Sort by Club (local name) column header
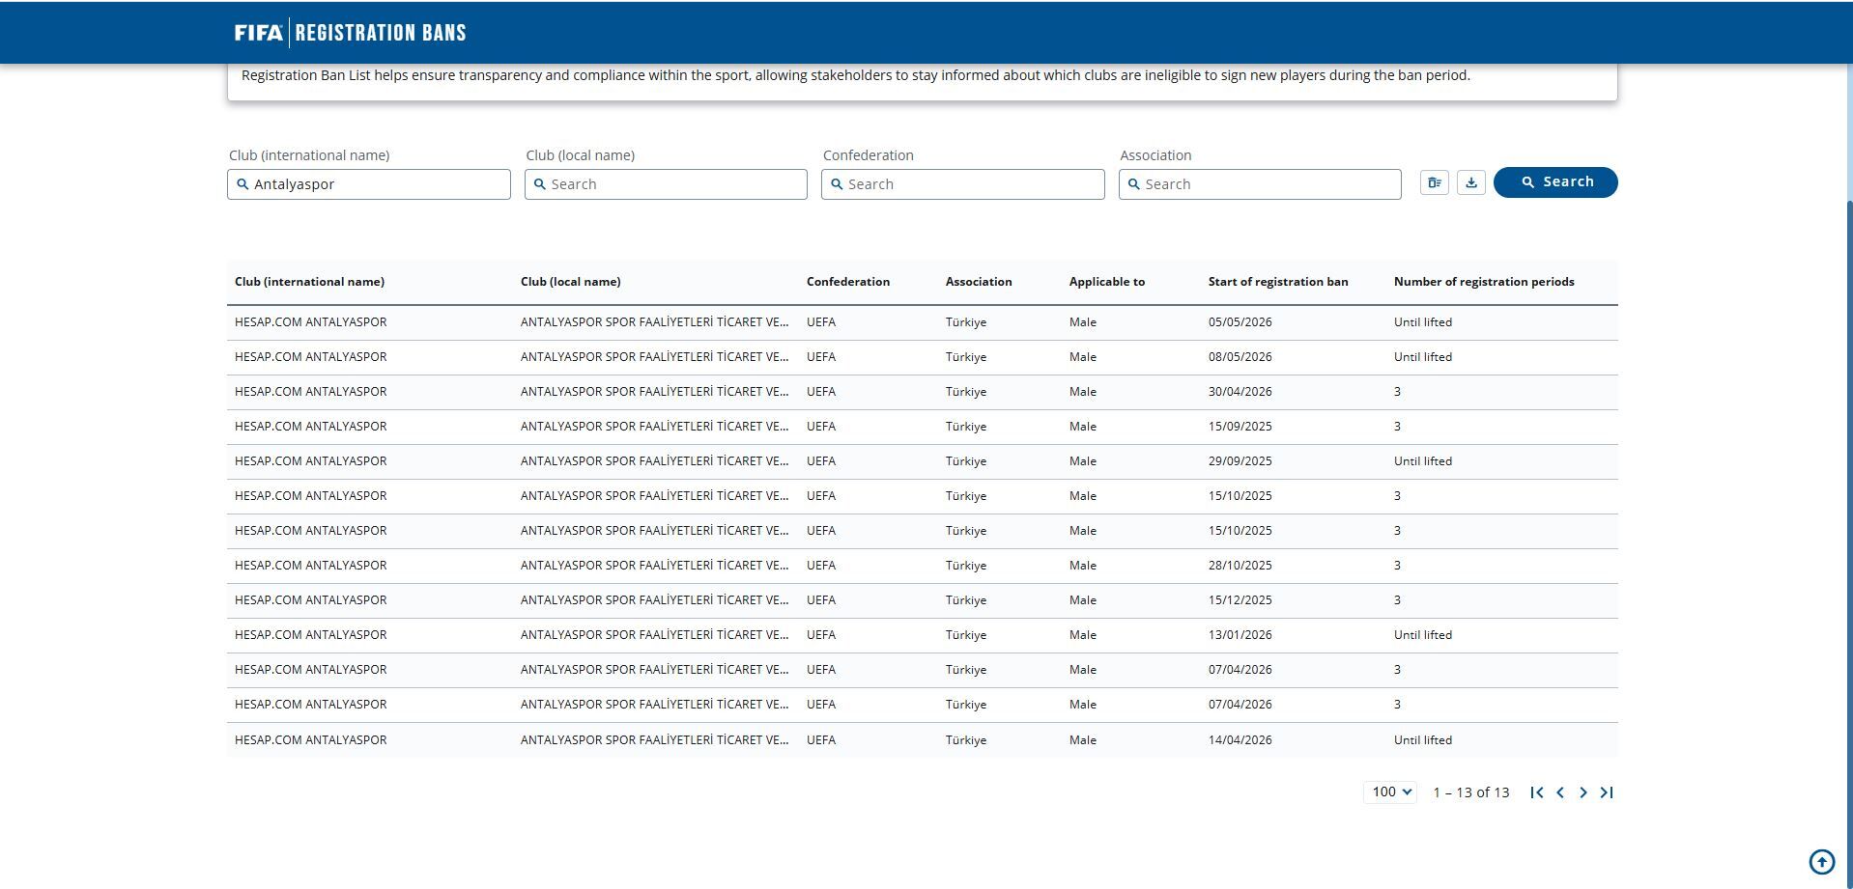The height and width of the screenshot is (889, 1853). coord(571,282)
